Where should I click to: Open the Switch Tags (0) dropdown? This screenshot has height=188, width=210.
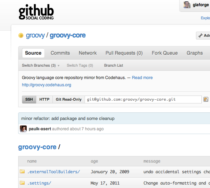point(80,65)
